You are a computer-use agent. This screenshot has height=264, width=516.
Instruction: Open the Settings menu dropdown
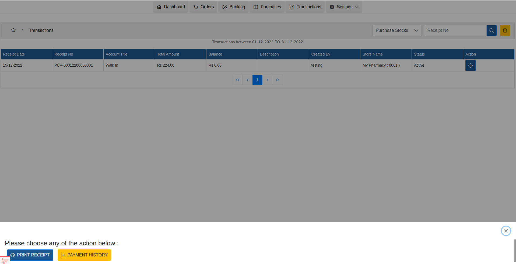pos(344,7)
